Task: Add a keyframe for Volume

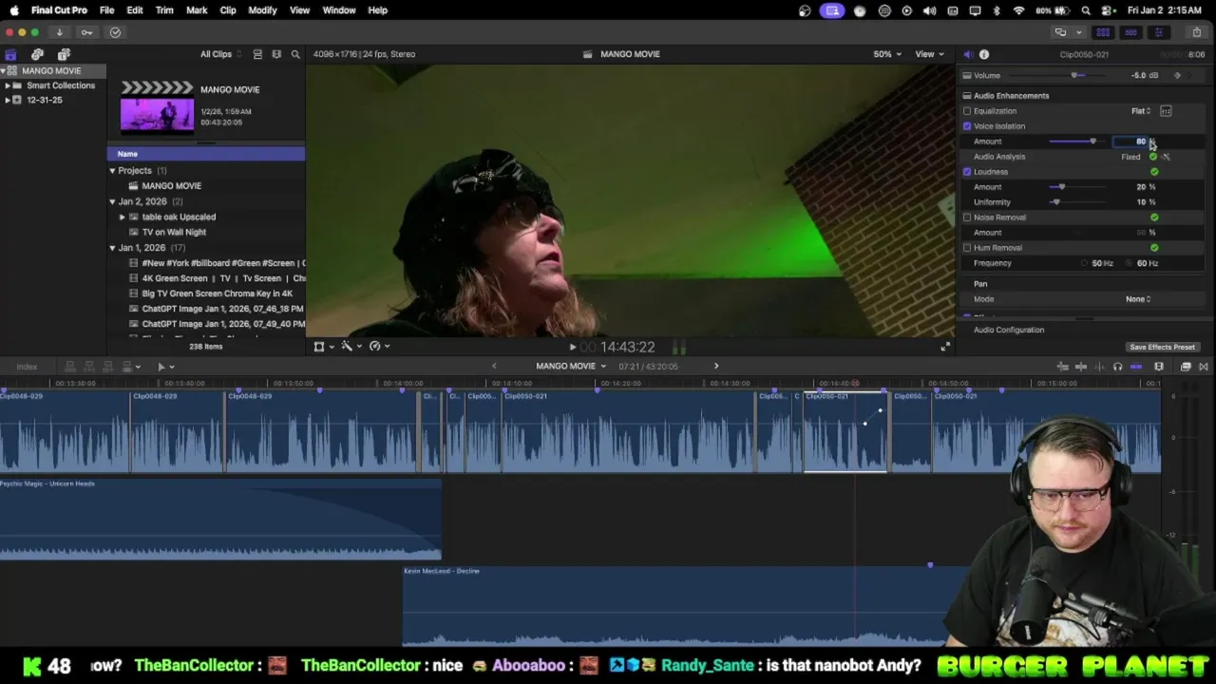Action: point(1178,75)
